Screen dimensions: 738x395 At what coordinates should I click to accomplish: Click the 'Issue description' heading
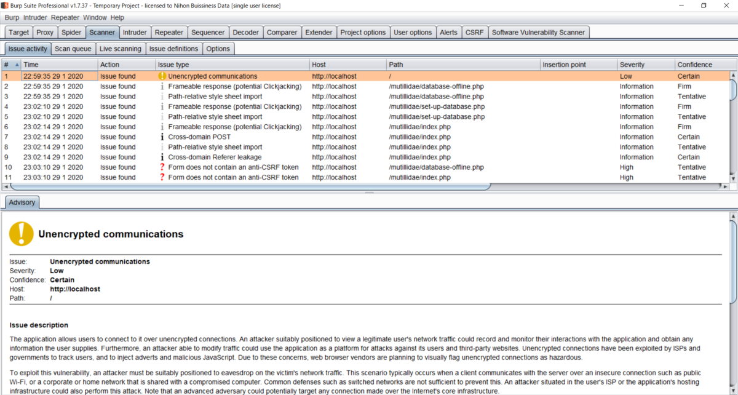pyautogui.click(x=39, y=325)
